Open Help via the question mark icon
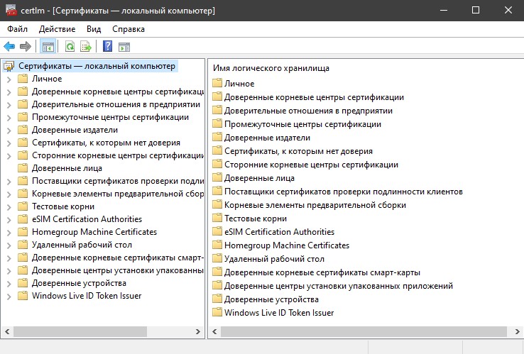 pos(108,46)
